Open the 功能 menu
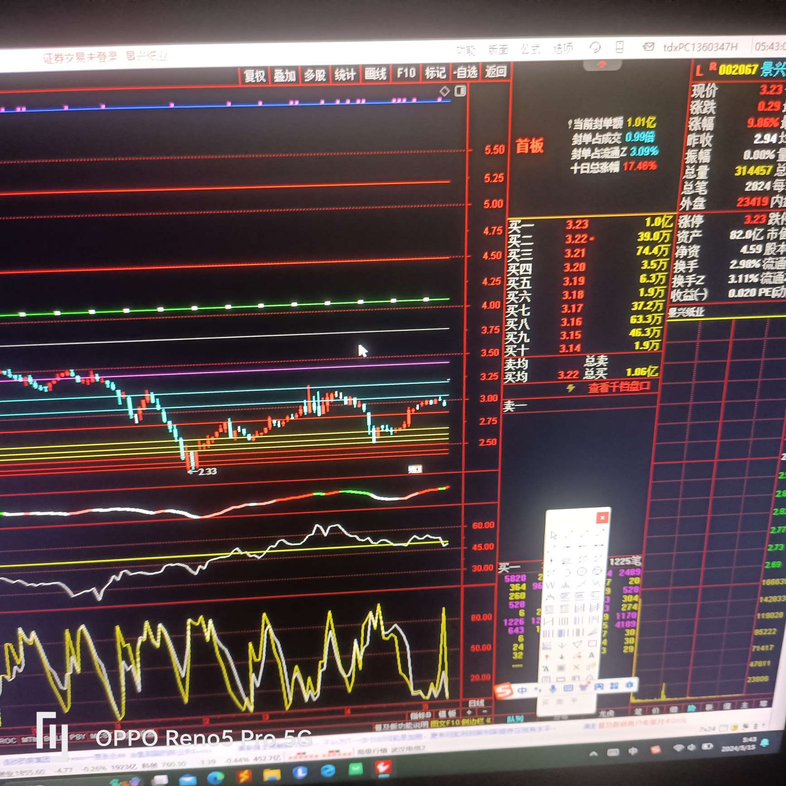786x786 pixels. [x=466, y=50]
